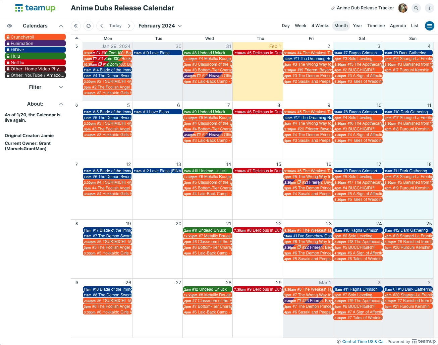Switch to Agenda view
438x345 pixels.
398,26
